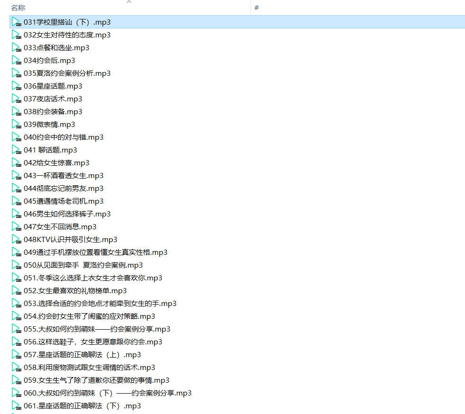Click the mp3 icon of 034约会后
Screen dimensions: 465x414
(x=16, y=60)
